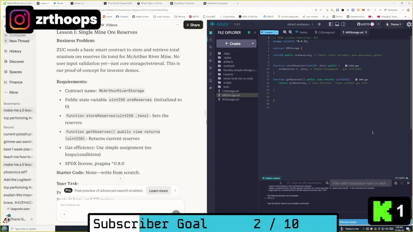Open the Git source control sidebar icon
The image size is (413, 232).
click(211, 74)
